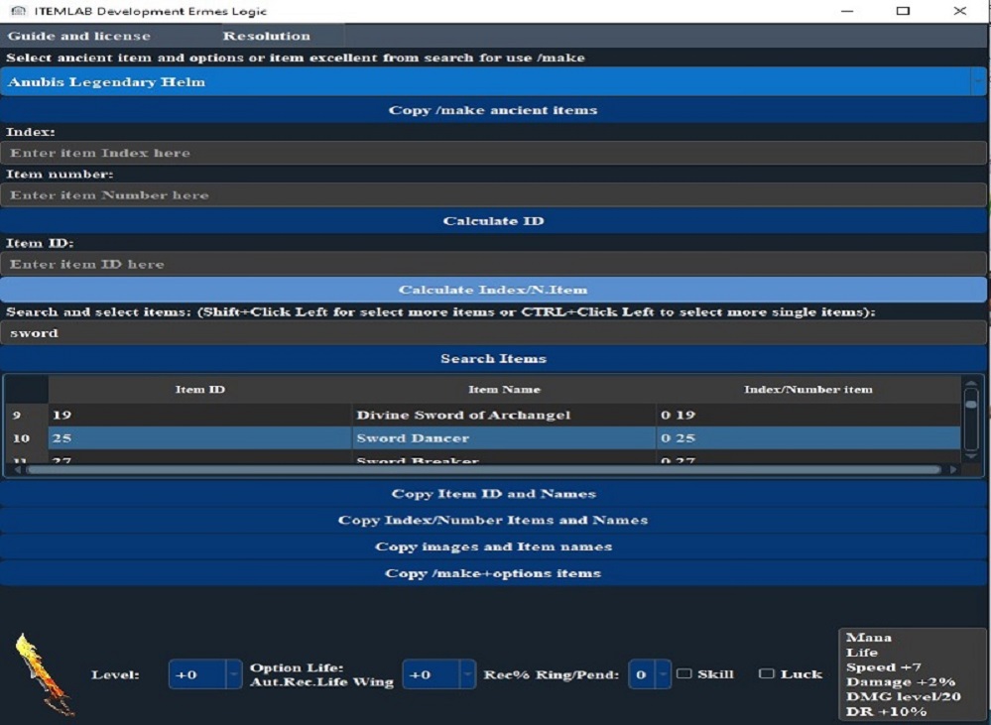Click Copy /make+options items button

493,573
